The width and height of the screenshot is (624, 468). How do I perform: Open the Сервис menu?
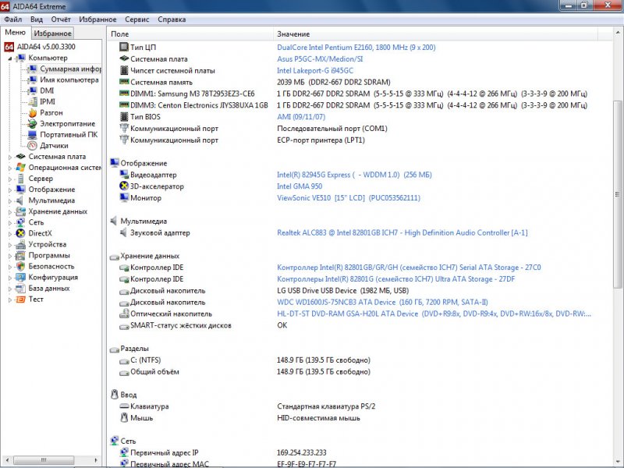click(x=137, y=19)
